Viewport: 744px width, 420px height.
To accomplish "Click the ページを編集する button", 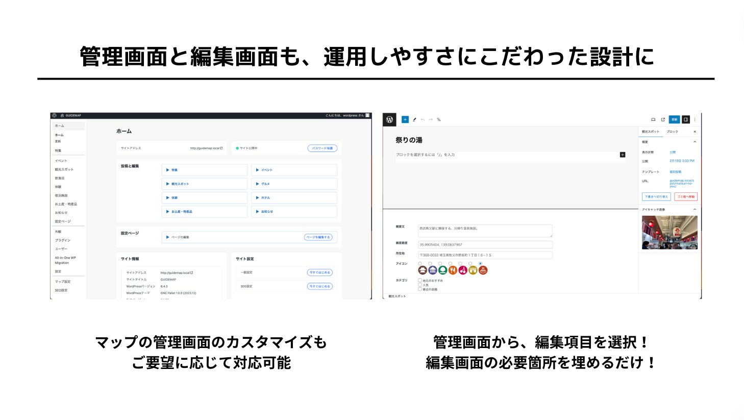I will click(318, 237).
